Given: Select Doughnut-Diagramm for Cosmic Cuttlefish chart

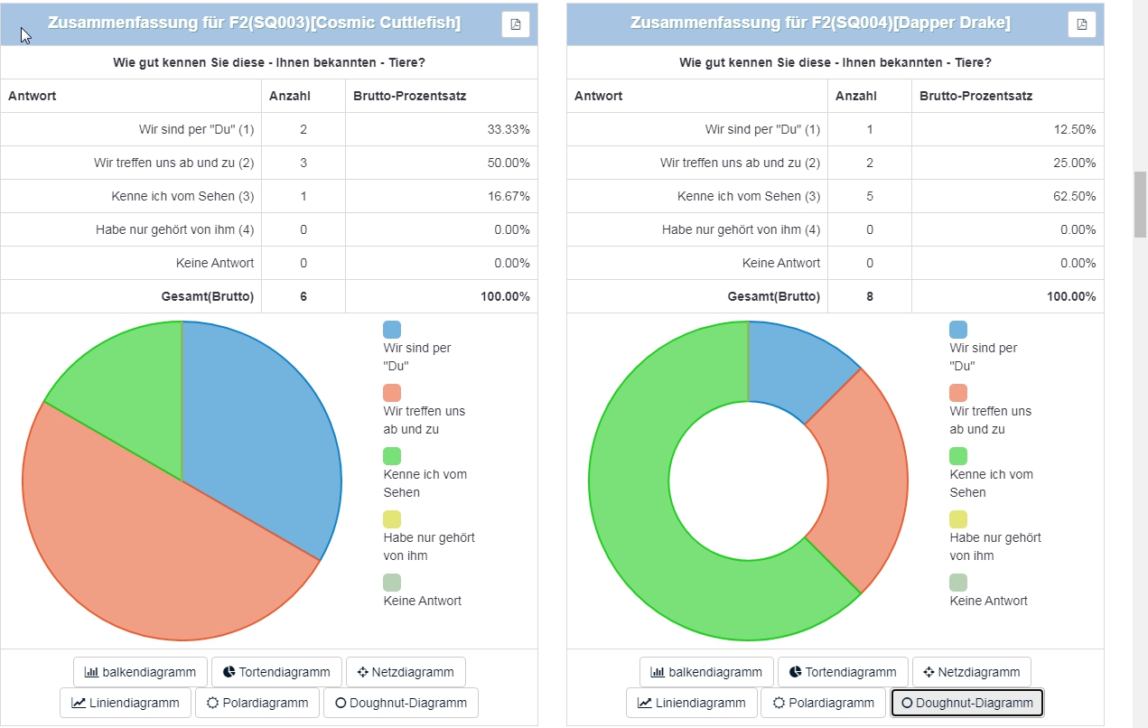Looking at the screenshot, I should coord(401,703).
